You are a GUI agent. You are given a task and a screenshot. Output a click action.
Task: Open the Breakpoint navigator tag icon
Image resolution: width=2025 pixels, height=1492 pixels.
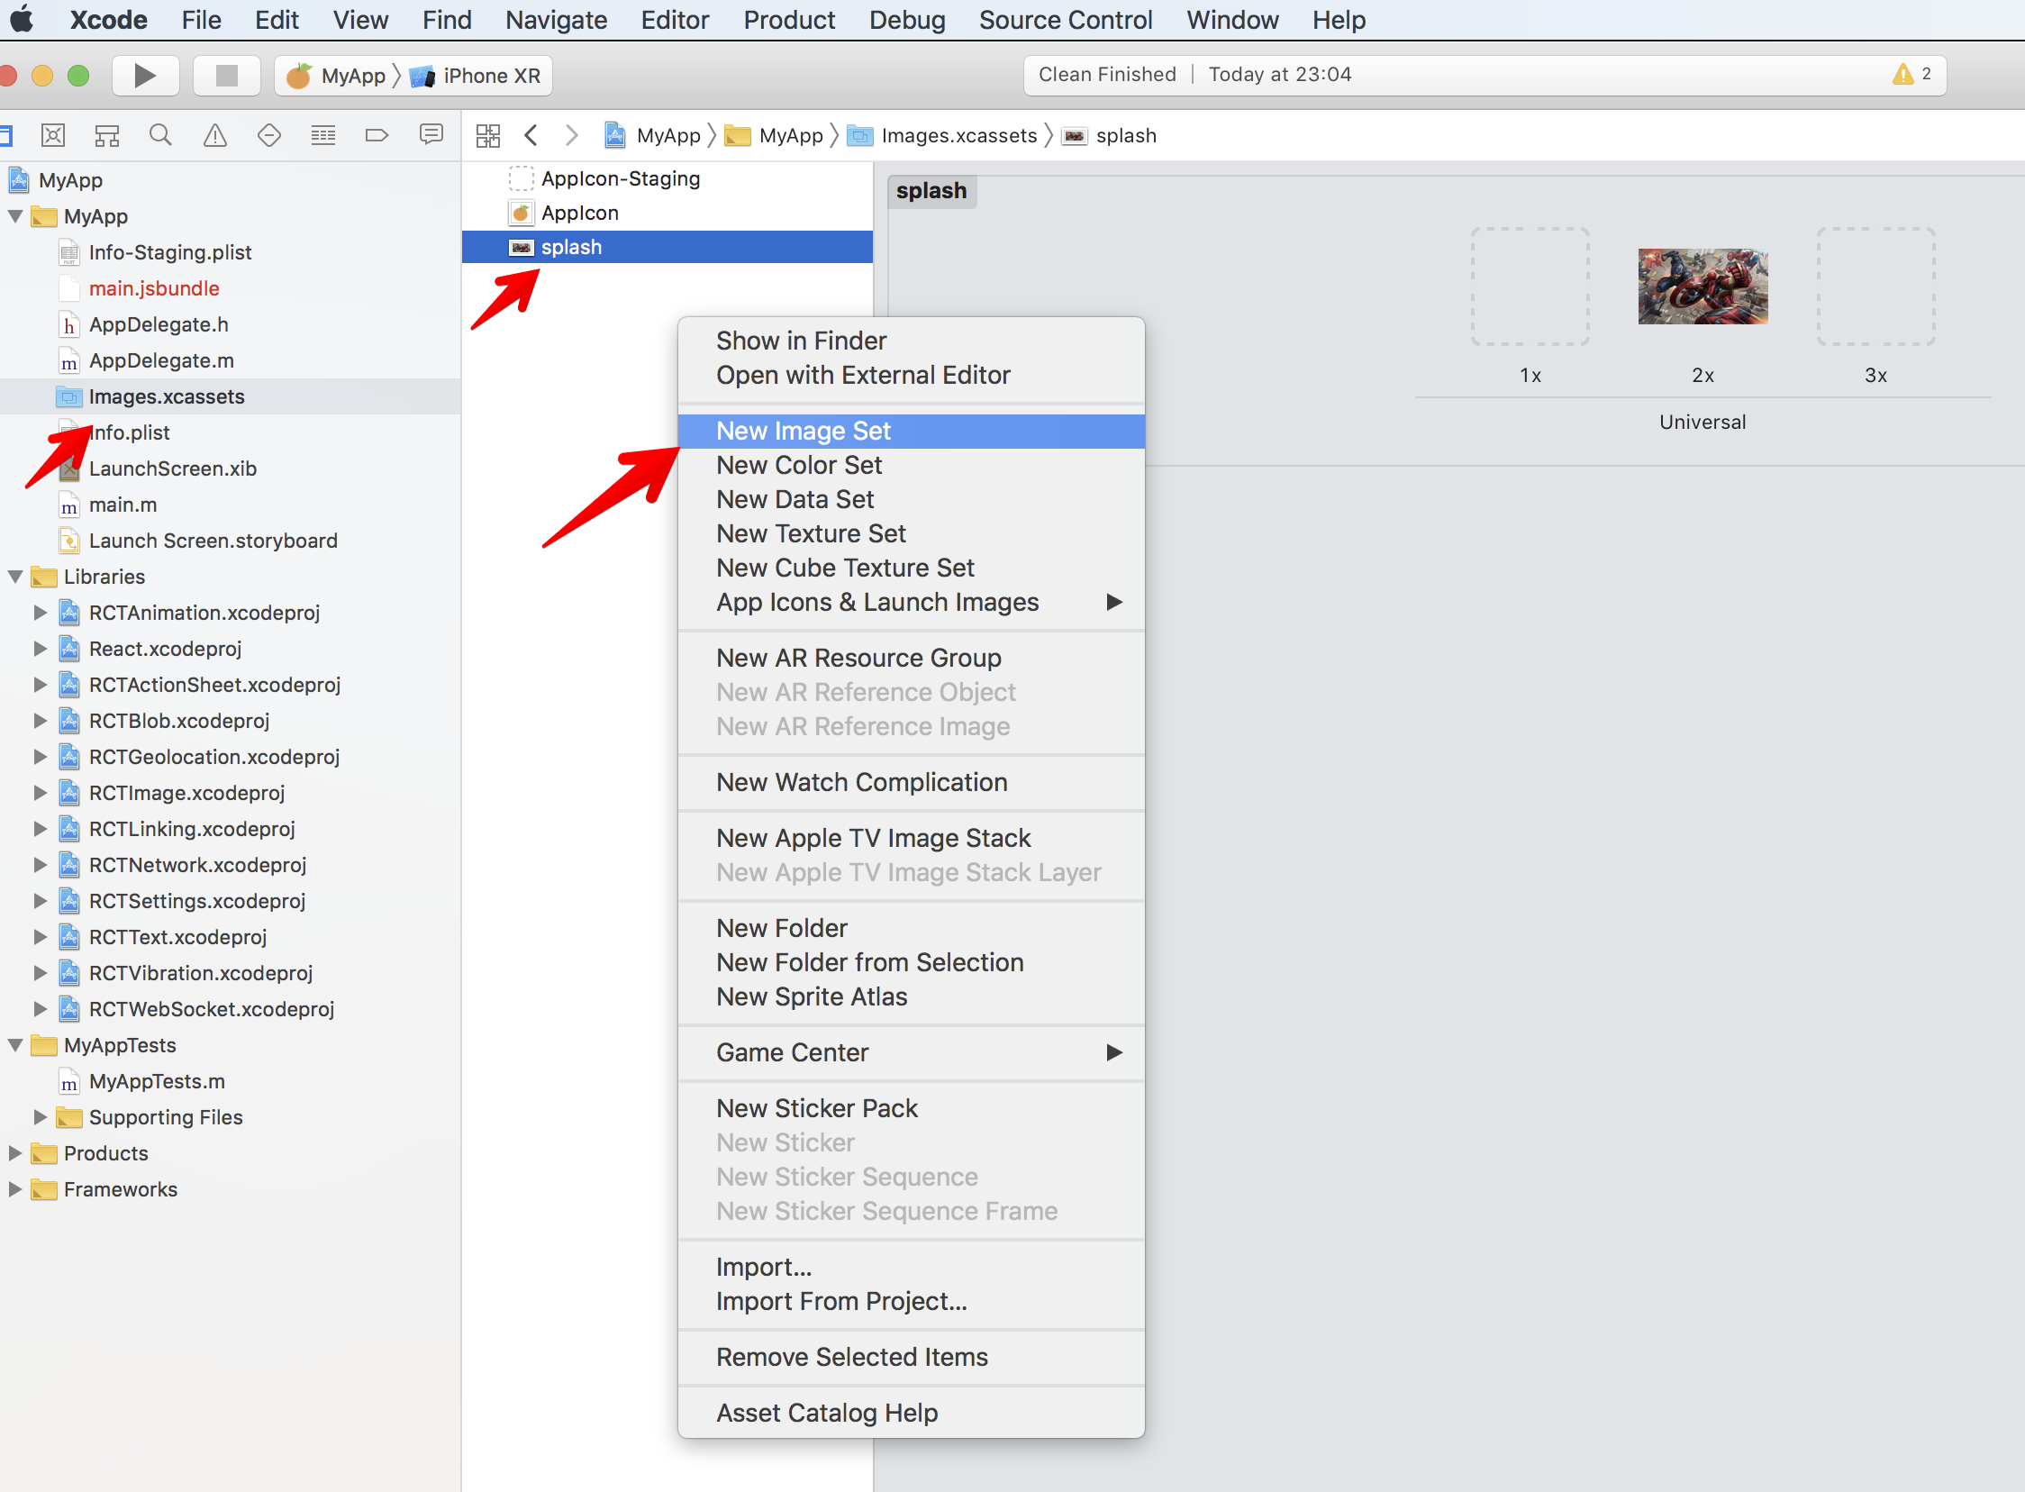(x=377, y=135)
